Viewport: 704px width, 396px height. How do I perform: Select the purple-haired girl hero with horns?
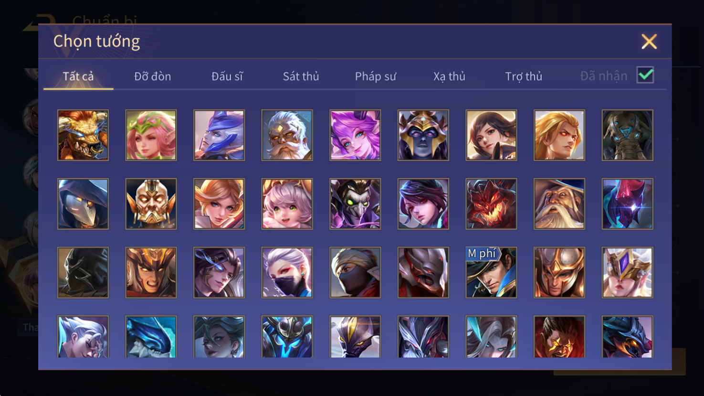tap(355, 135)
